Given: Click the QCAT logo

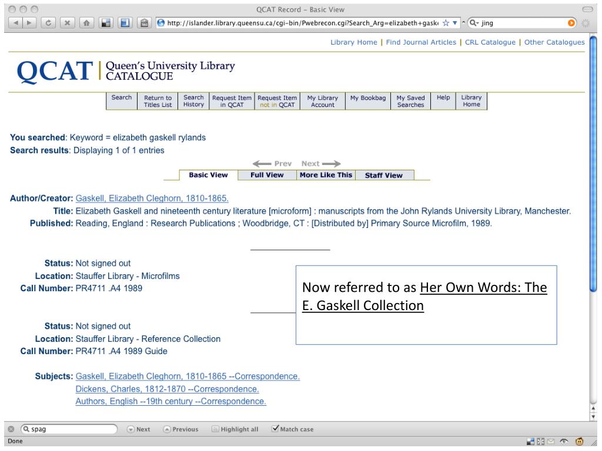Looking at the screenshot, I should [x=55, y=71].
